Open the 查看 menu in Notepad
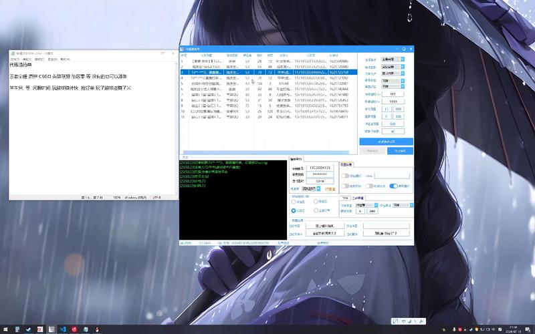 52,59
